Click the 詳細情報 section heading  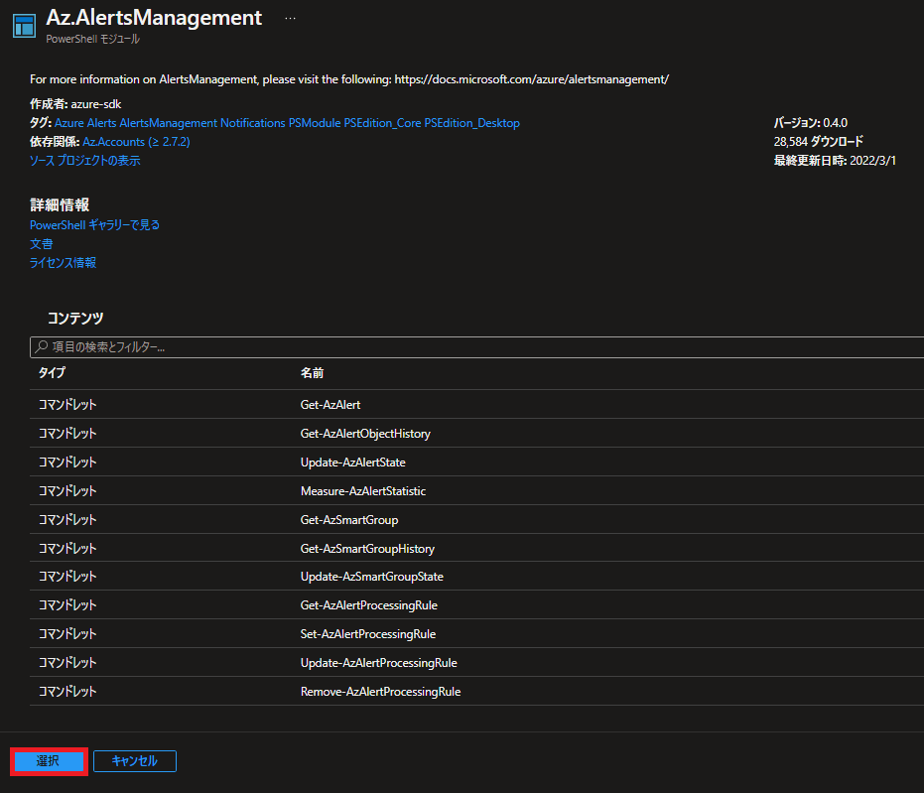pos(60,205)
